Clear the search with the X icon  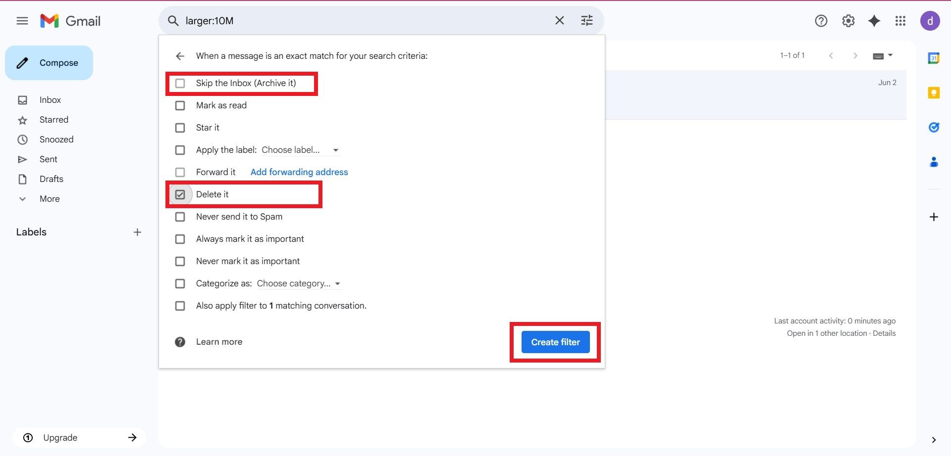pos(559,21)
